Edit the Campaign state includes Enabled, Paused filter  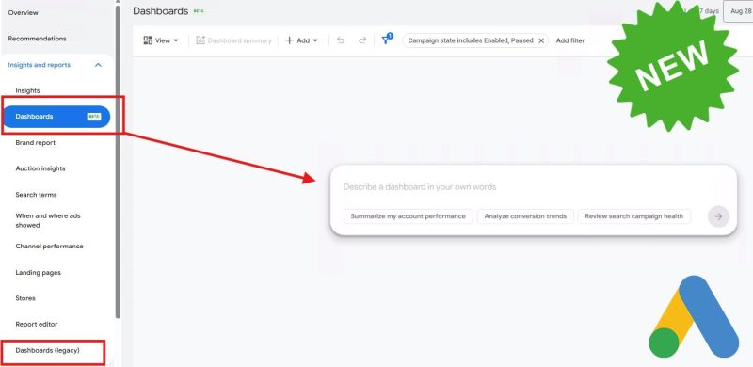(470, 40)
